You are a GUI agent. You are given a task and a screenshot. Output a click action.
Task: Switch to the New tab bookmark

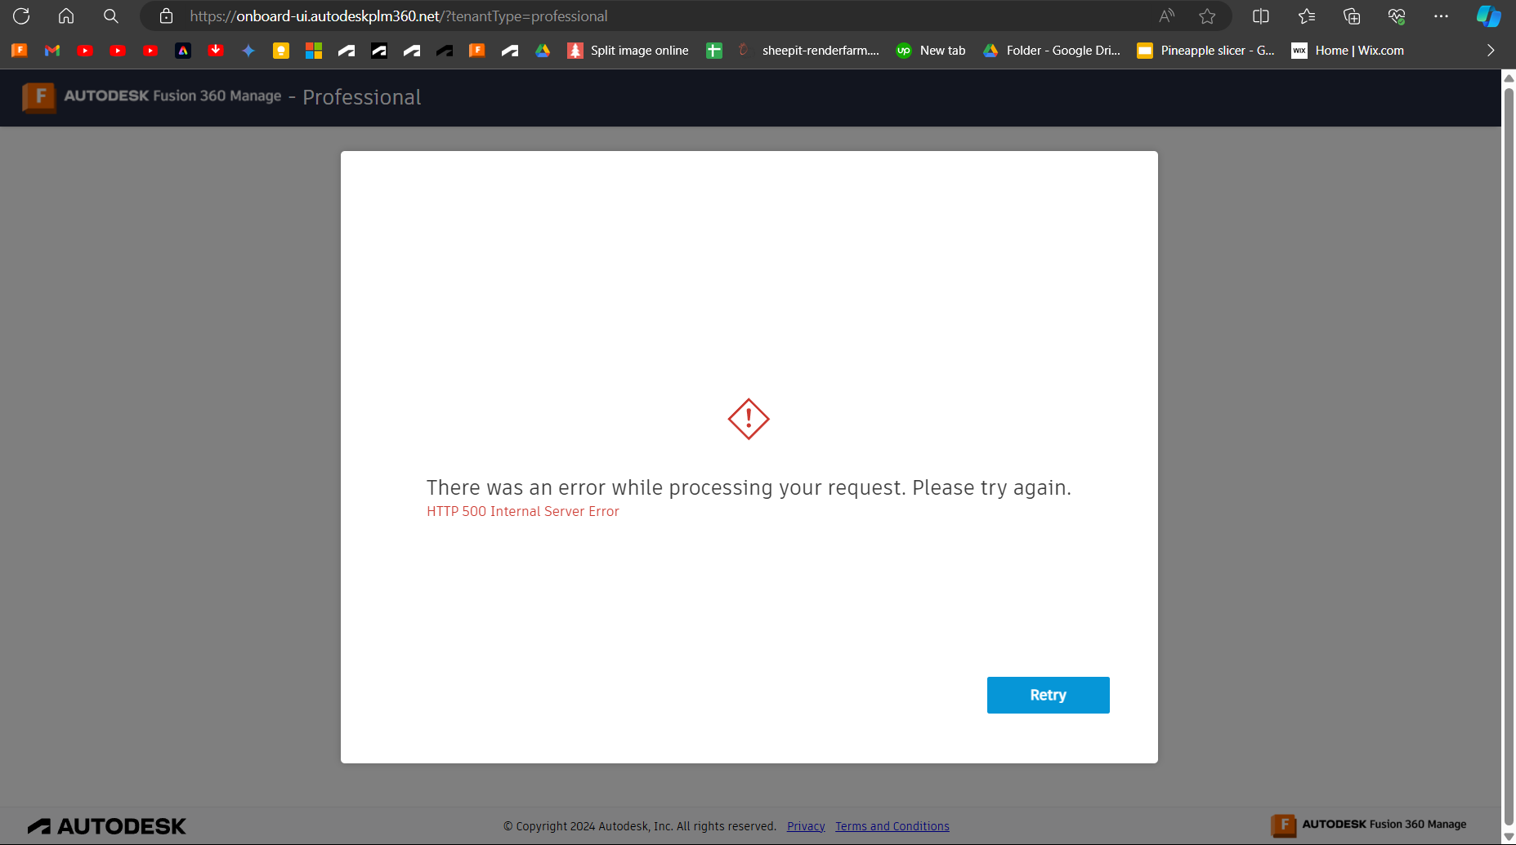click(x=931, y=50)
